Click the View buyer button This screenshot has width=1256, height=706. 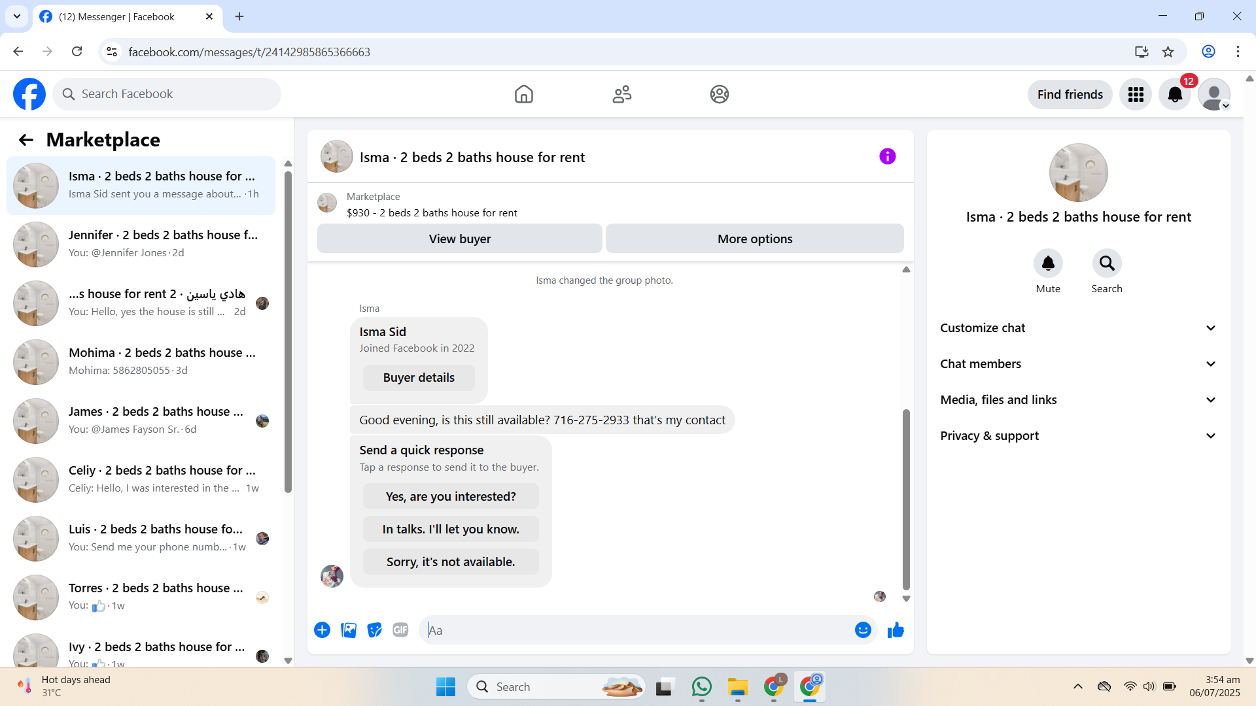click(459, 239)
